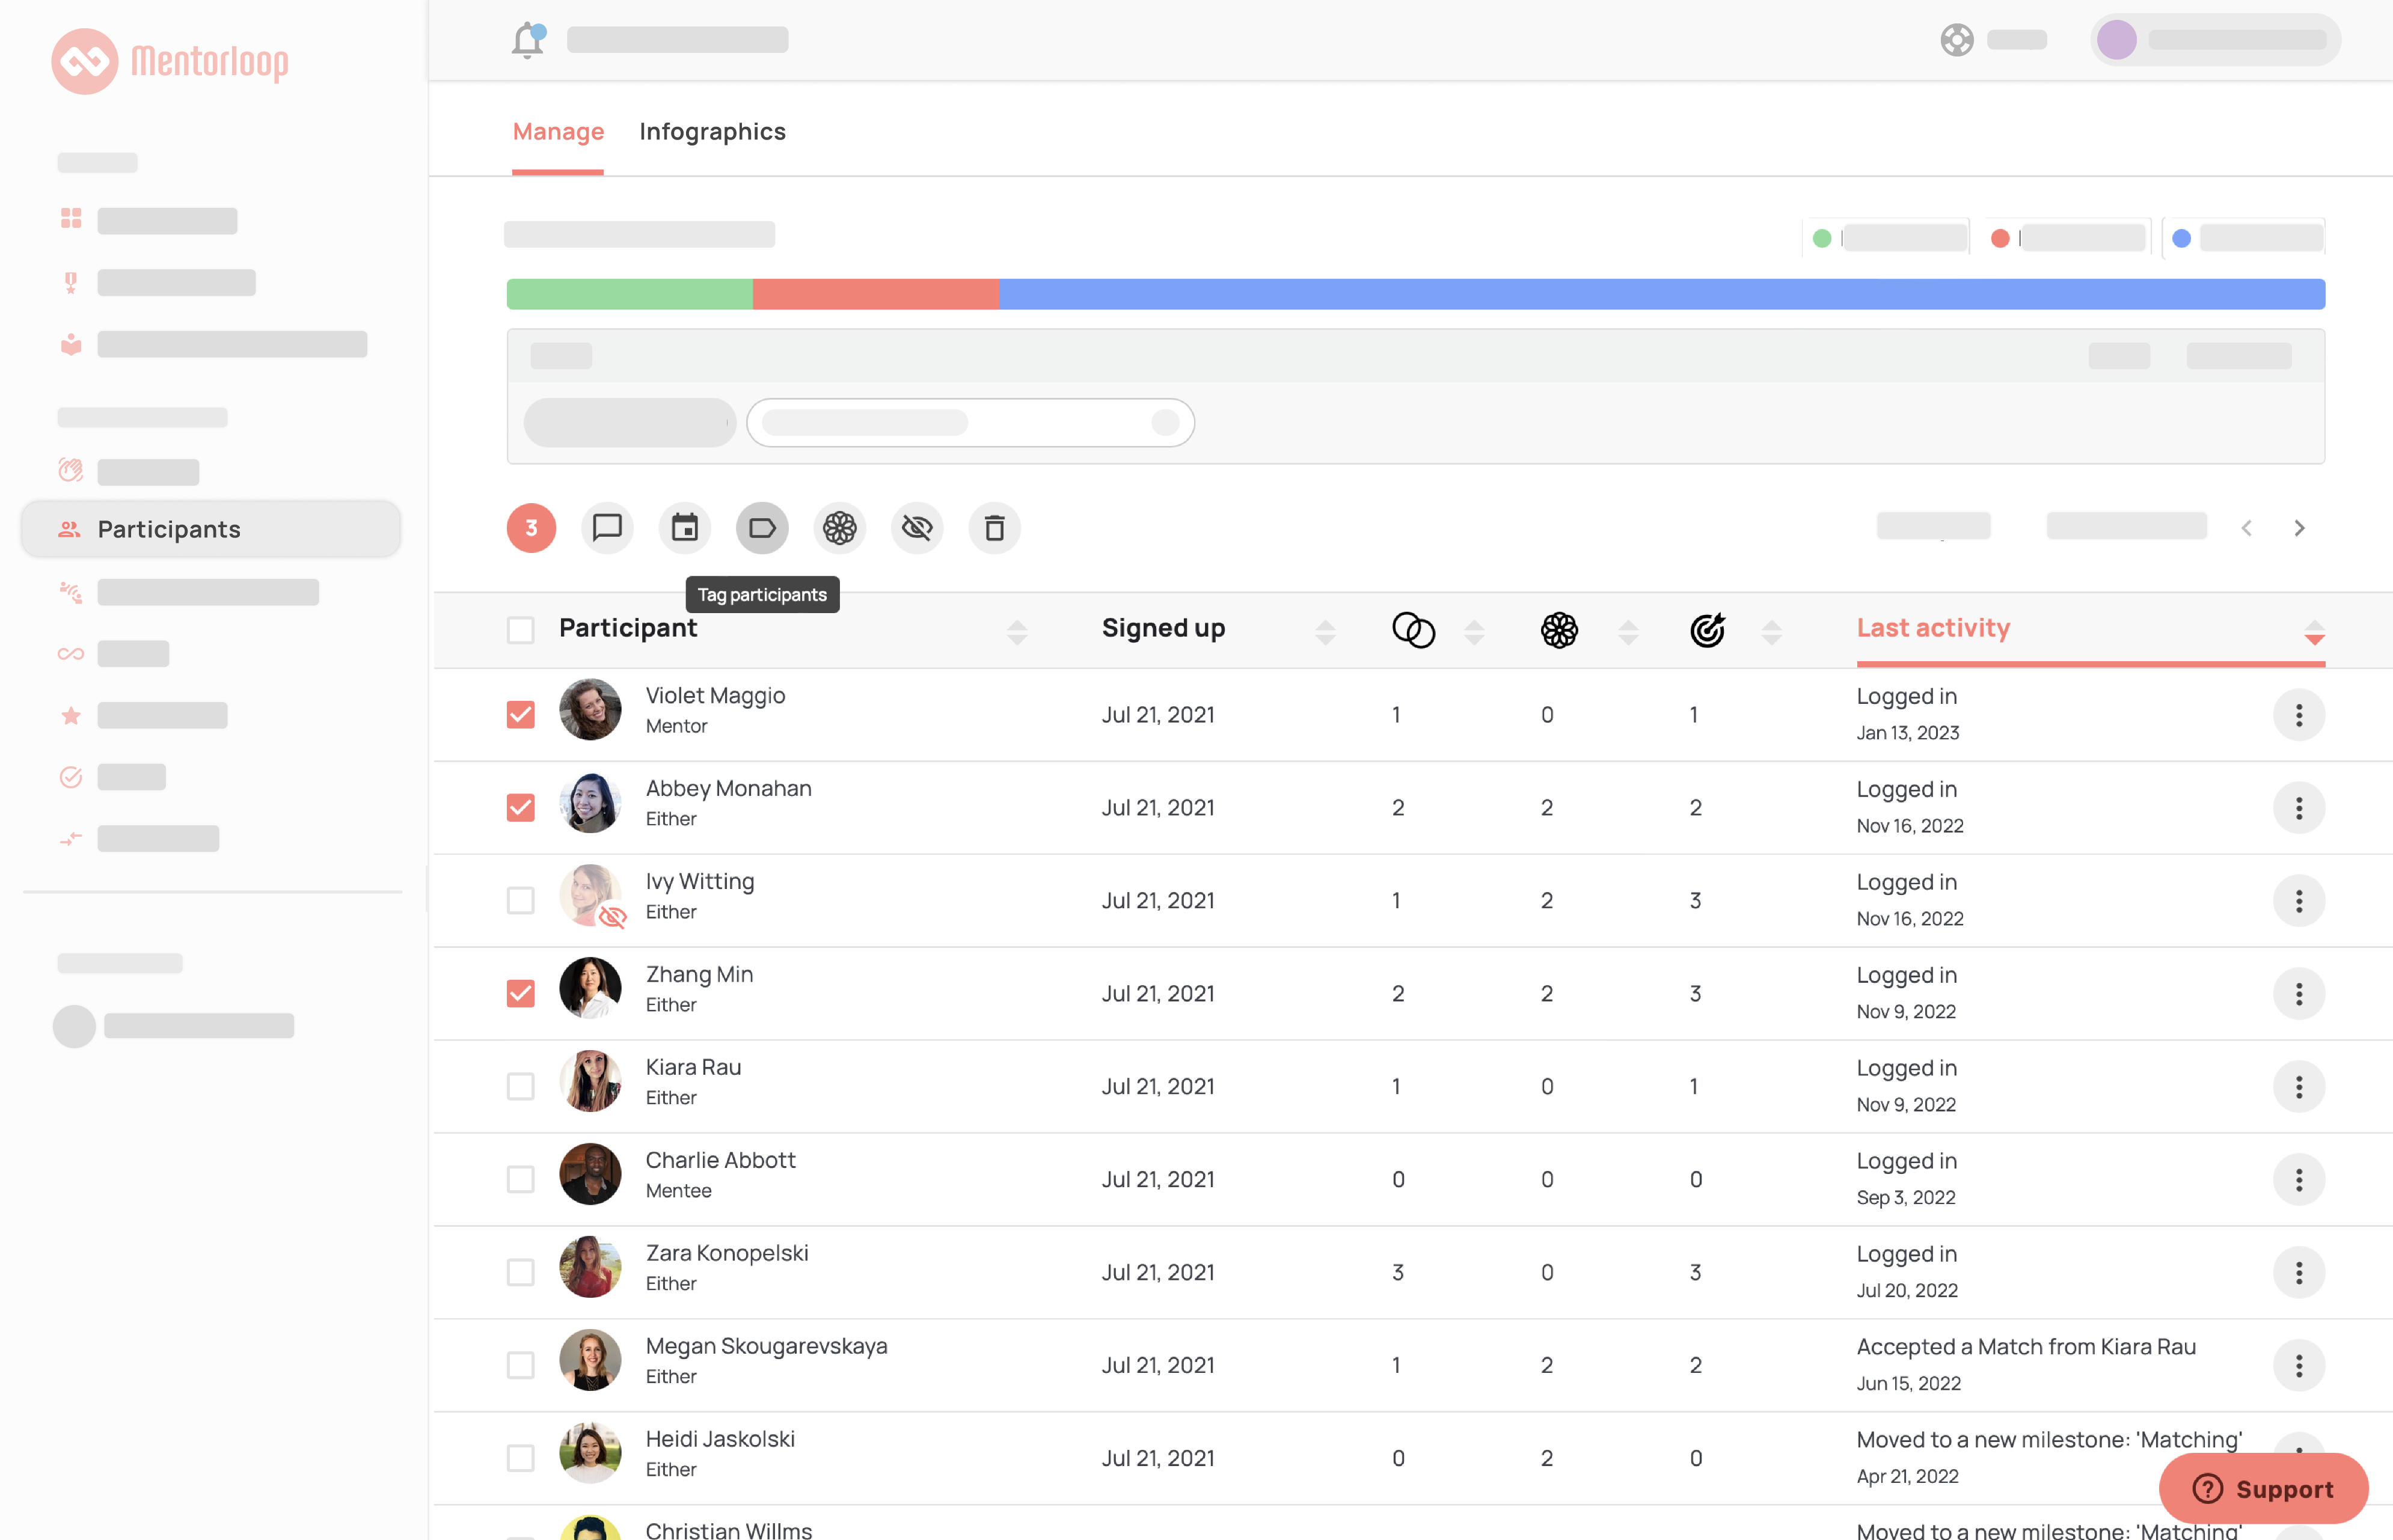Click the blue segment of the status bar

point(1662,294)
